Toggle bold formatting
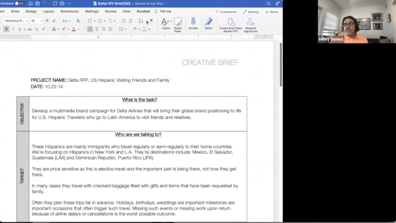Image resolution: width=396 pixels, height=223 pixels. pos(6,29)
